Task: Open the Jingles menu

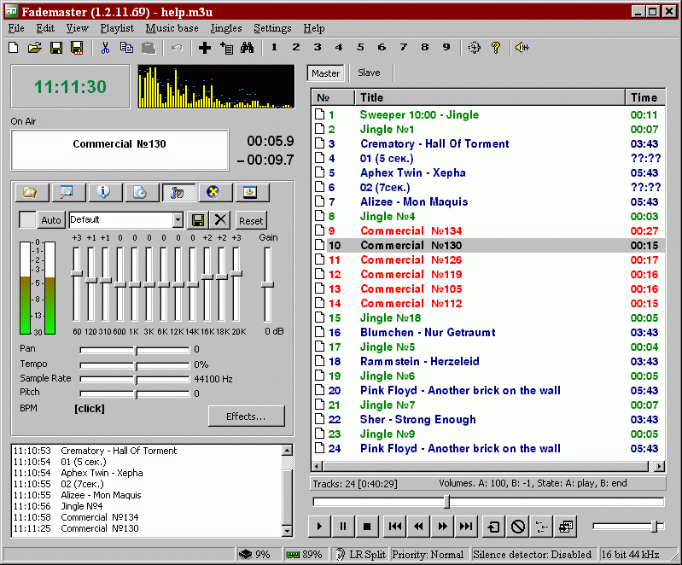Action: click(x=225, y=28)
